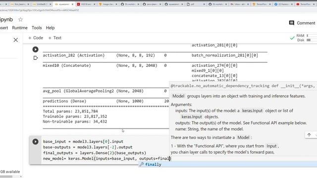Click '(None, 1000)' output shape value

pyautogui.click(x=130, y=101)
